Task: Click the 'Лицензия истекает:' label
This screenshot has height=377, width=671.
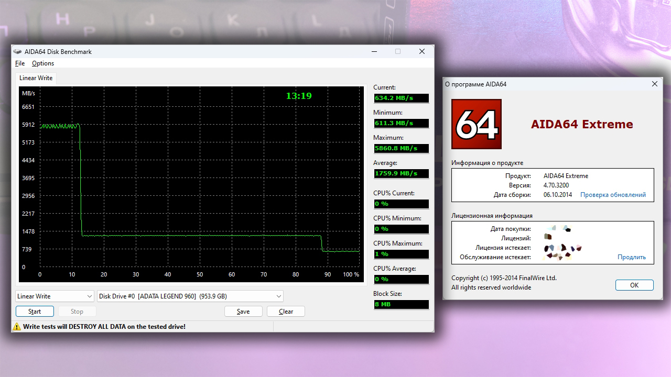Action: click(503, 248)
